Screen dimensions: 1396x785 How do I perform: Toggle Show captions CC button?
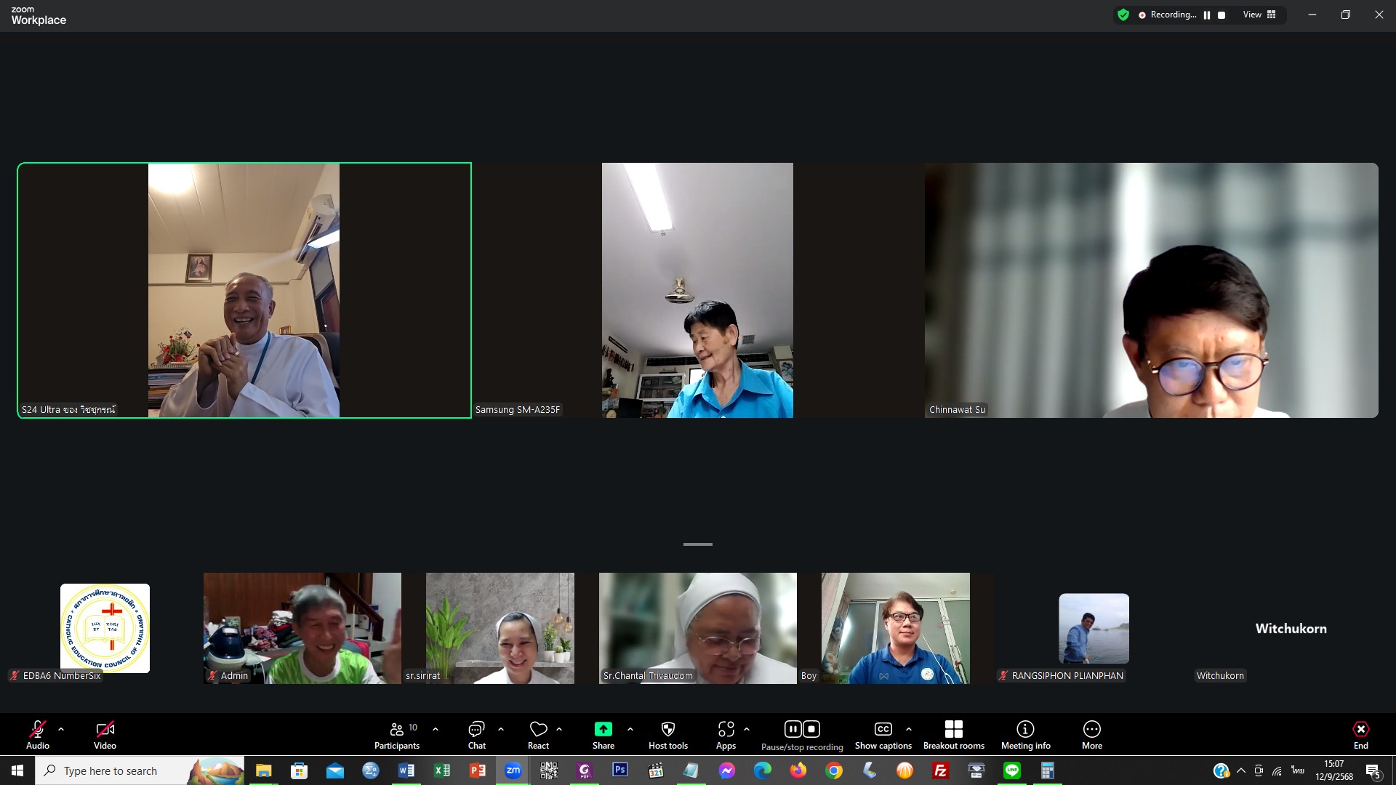point(883,729)
